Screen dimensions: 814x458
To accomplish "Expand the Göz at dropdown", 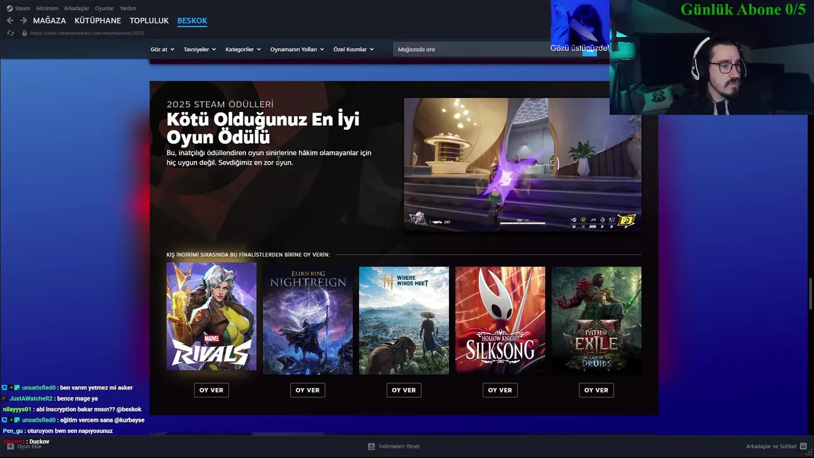I will (x=162, y=49).
